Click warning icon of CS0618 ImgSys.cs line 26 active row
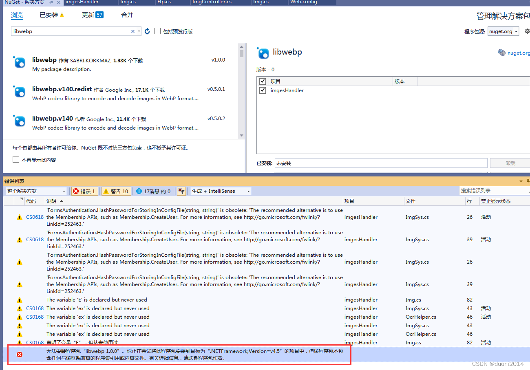Viewport: 530px width, 370px height. (19, 218)
